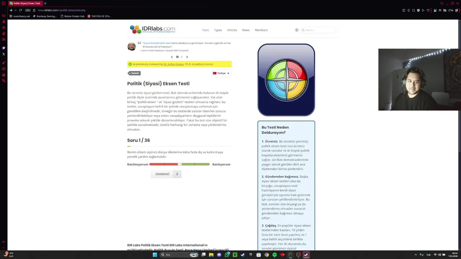
Task: Click the political compass test image
Action: (286, 80)
